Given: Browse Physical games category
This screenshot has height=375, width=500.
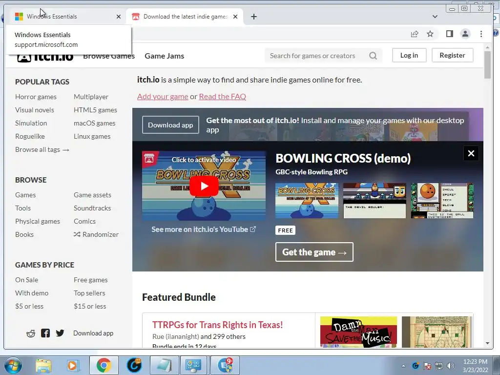Looking at the screenshot, I should click(x=37, y=221).
